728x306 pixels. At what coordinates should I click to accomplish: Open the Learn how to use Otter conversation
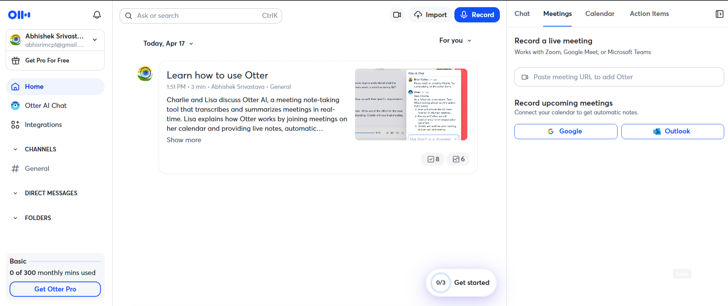217,75
